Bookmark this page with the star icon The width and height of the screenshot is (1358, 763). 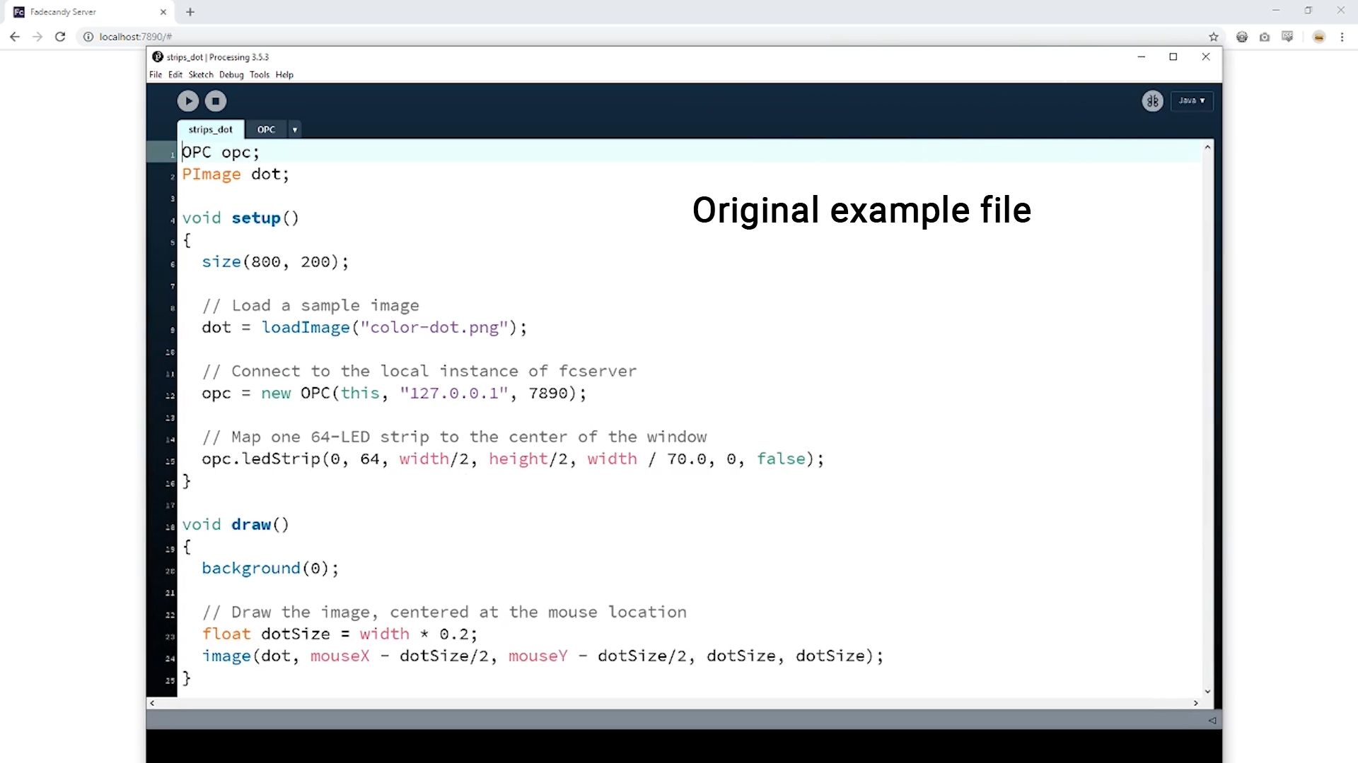tap(1214, 37)
